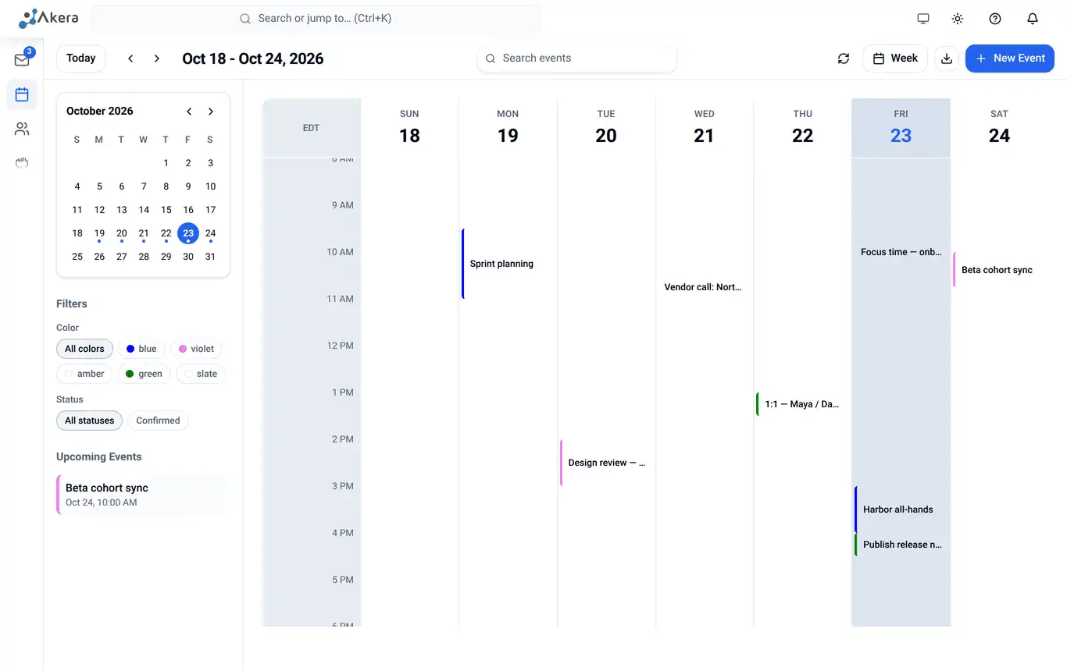Click the monitor display icon in top bar

[x=923, y=19]
